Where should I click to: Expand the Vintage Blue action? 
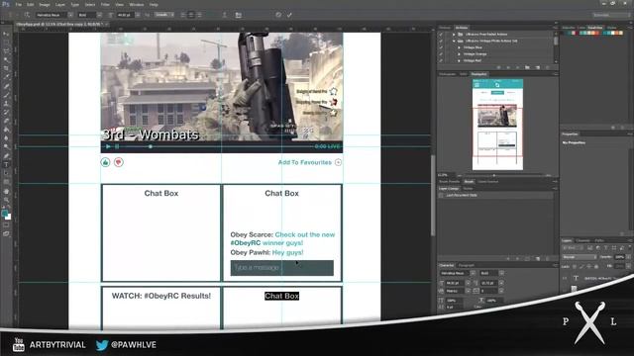(x=459, y=47)
